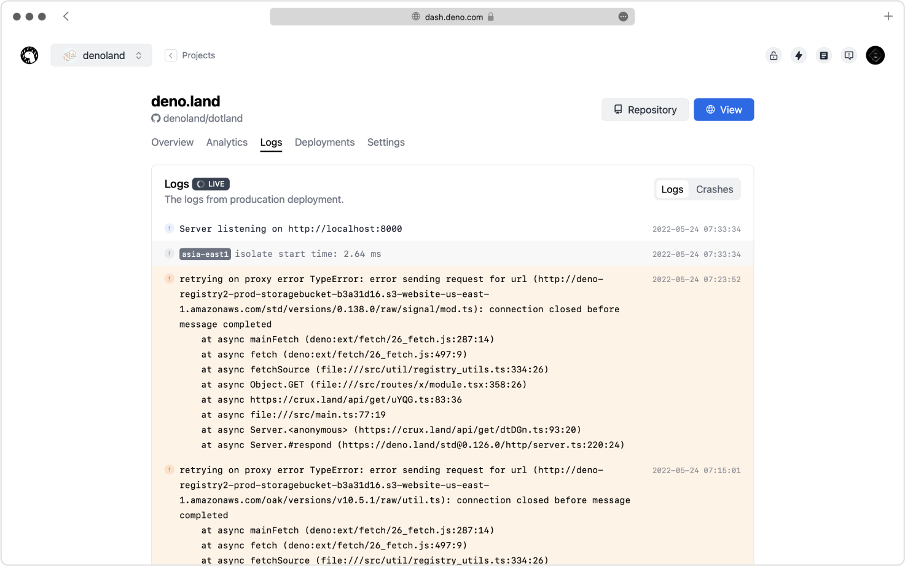
Task: Switch to the Deployments tab
Action: [324, 142]
